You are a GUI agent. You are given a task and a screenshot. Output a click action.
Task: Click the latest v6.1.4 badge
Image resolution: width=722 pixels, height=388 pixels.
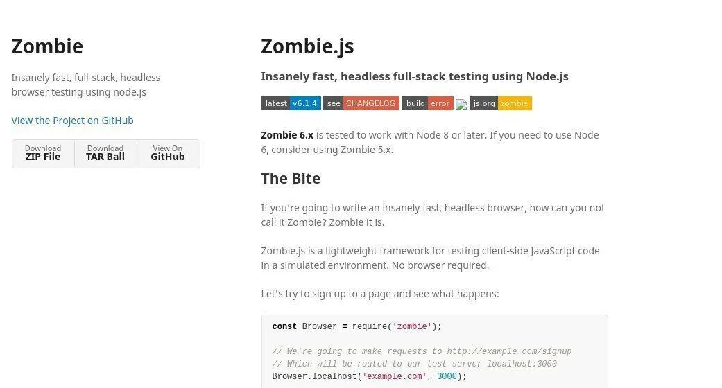[x=291, y=103]
